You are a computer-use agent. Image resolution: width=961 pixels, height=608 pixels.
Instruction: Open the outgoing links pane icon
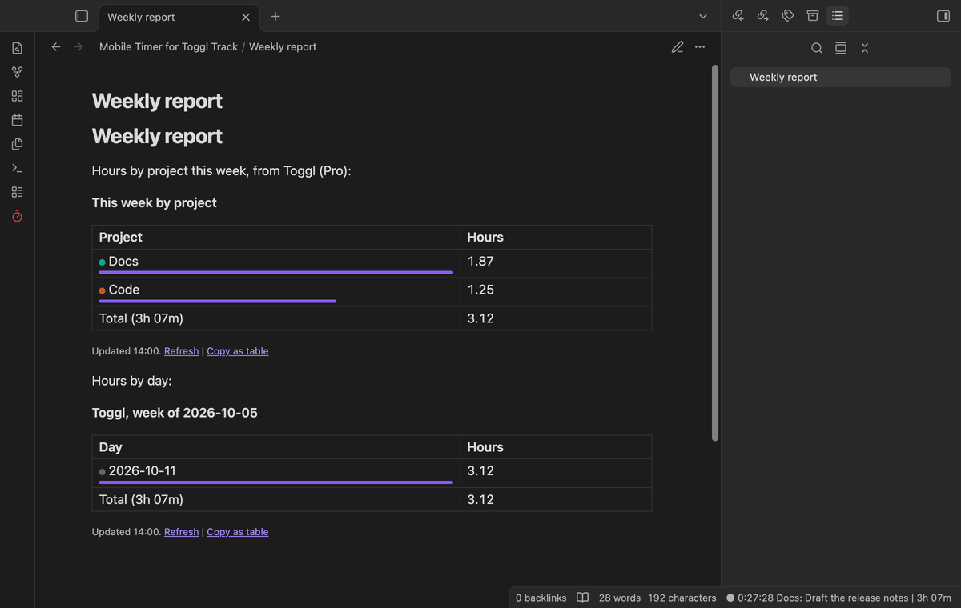(x=763, y=15)
